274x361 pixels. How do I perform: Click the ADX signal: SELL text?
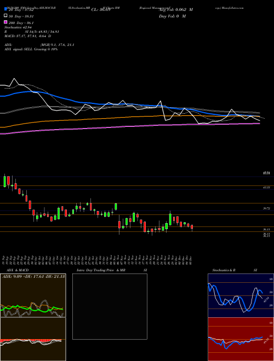point(19,49)
